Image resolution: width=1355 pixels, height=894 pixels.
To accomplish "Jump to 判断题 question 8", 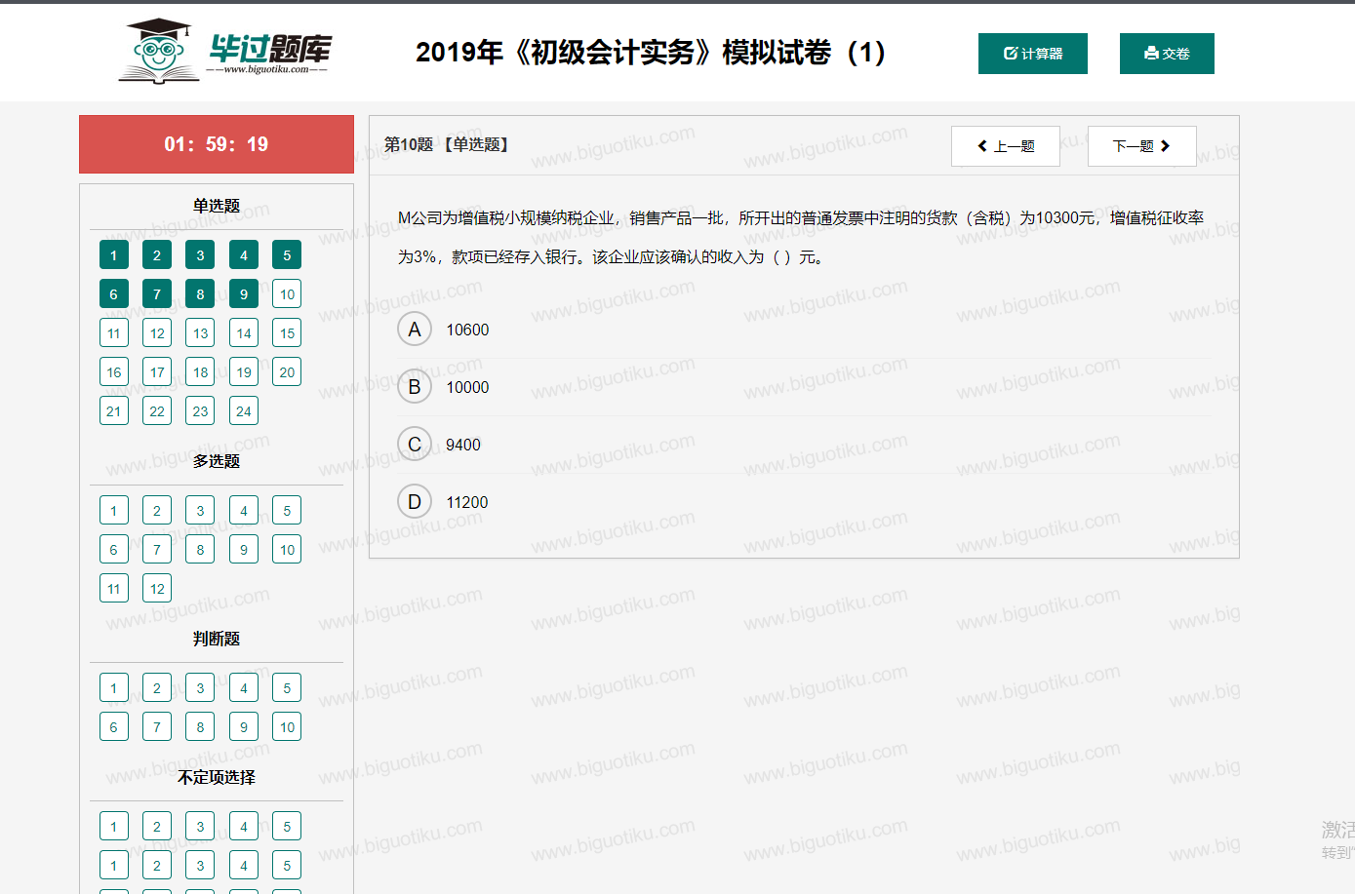I will 200,727.
